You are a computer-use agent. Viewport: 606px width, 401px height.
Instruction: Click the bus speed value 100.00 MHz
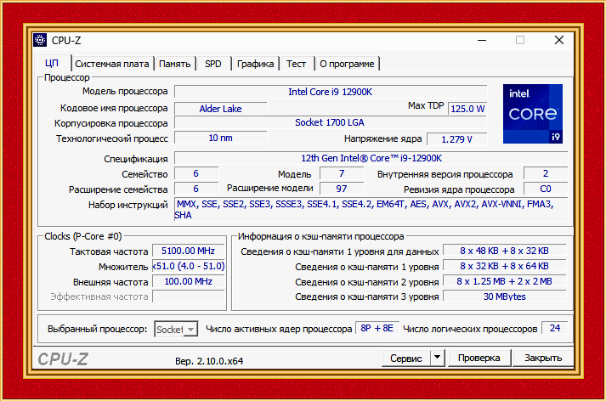[x=188, y=281]
